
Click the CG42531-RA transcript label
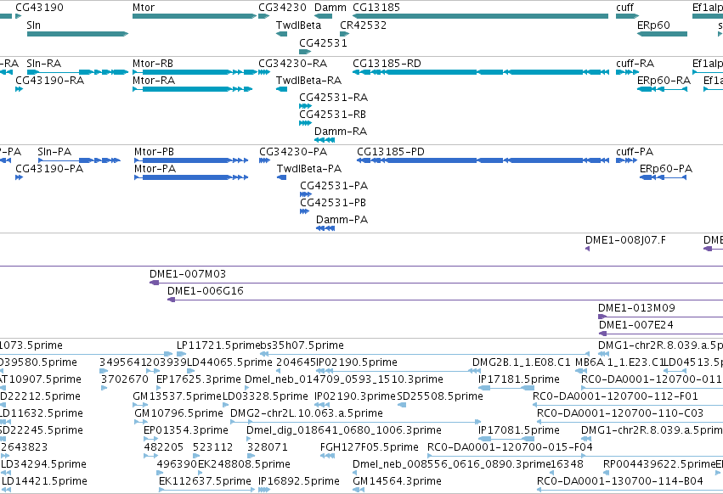tap(333, 98)
